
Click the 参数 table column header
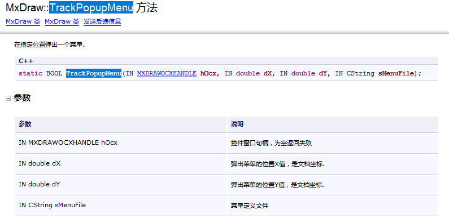[121, 124]
